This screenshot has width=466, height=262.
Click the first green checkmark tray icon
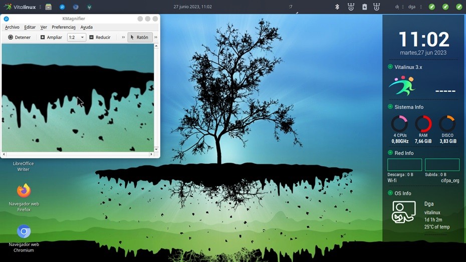click(432, 7)
